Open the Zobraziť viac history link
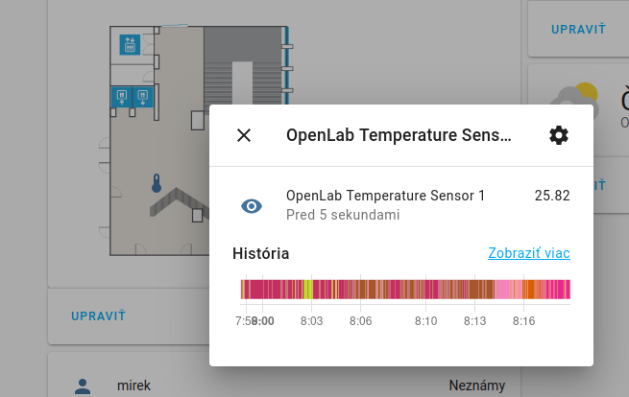 pyautogui.click(x=529, y=253)
